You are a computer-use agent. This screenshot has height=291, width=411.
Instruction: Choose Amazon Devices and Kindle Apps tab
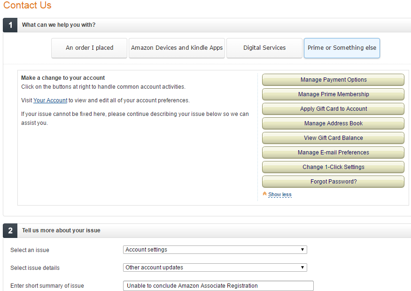tap(177, 48)
